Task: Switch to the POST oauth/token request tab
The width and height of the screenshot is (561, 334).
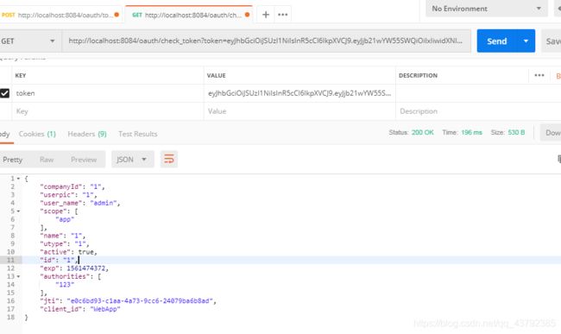Action: click(60, 15)
